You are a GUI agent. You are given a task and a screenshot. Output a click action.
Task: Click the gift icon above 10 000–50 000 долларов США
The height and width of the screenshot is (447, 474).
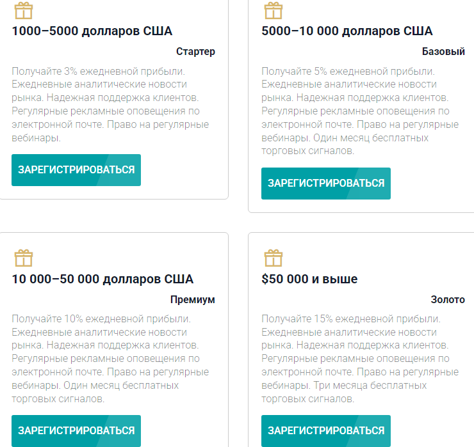coord(23,258)
